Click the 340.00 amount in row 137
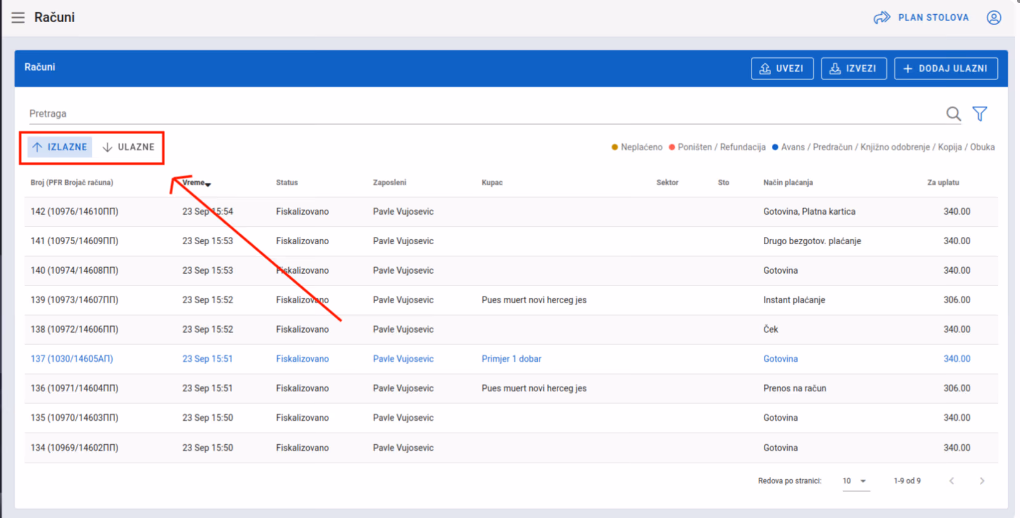This screenshot has height=518, width=1020. [957, 359]
